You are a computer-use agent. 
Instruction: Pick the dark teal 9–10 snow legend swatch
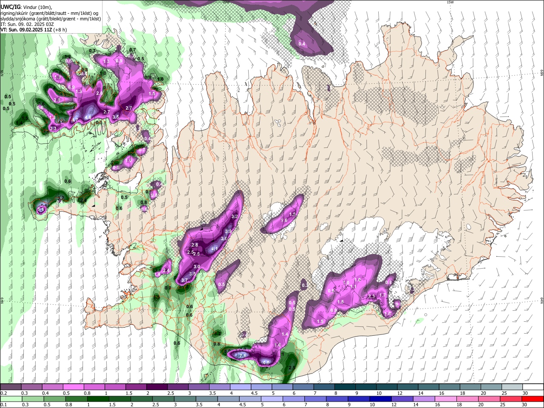(x=366, y=387)
